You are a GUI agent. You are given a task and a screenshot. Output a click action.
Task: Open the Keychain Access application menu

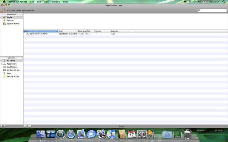click(18, 1)
